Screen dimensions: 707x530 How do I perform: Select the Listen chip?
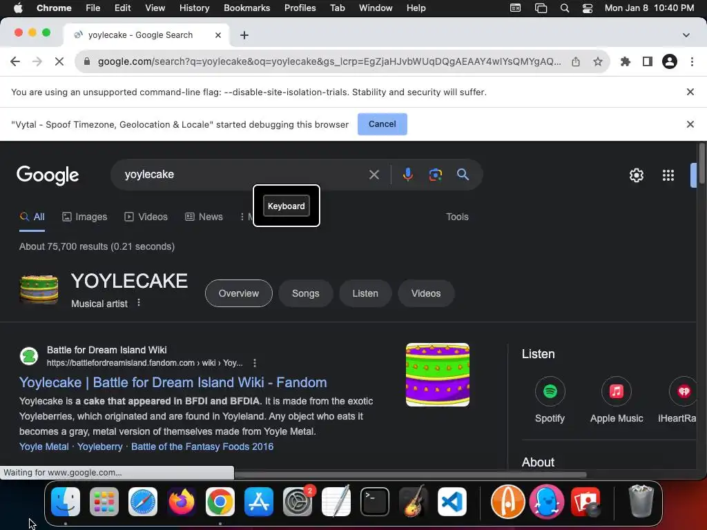pos(365,293)
